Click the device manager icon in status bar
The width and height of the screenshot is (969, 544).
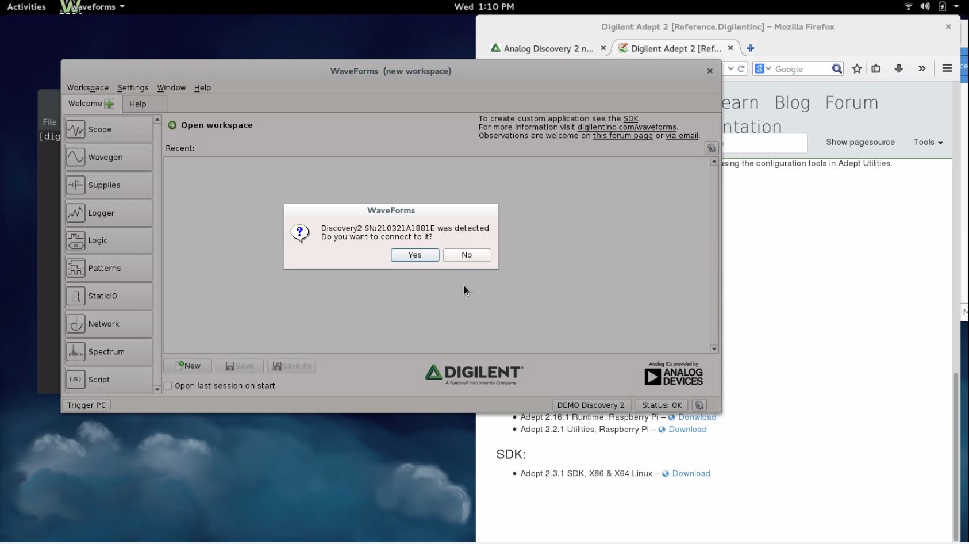[699, 405]
